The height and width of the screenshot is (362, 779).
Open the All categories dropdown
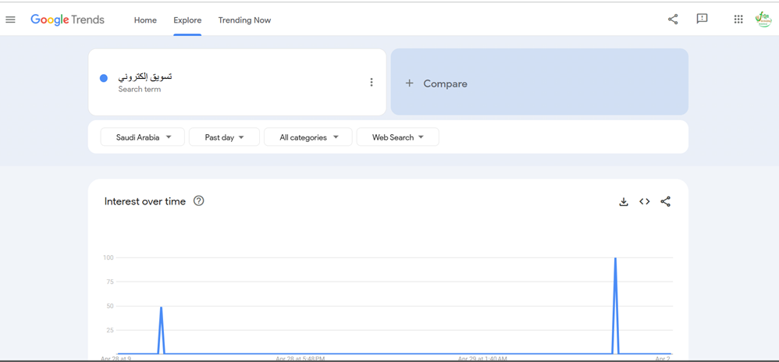point(308,137)
